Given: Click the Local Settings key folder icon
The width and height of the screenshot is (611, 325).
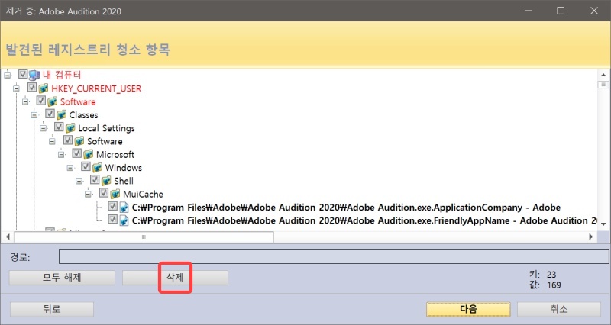Looking at the screenshot, I should click(x=70, y=128).
